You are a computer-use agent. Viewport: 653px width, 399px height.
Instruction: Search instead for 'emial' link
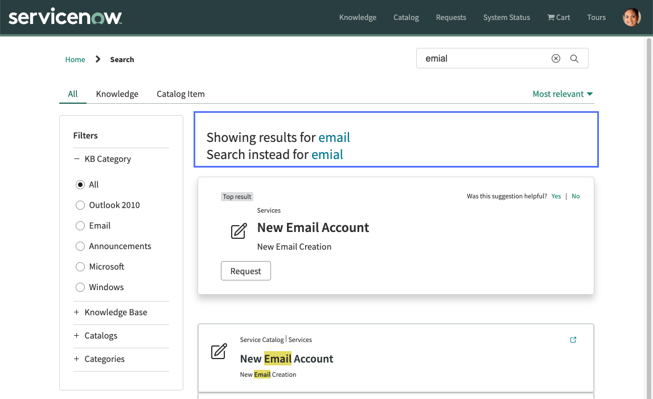pos(327,154)
